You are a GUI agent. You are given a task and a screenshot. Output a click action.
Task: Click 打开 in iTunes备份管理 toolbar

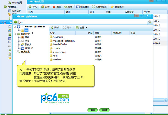point(45,7)
